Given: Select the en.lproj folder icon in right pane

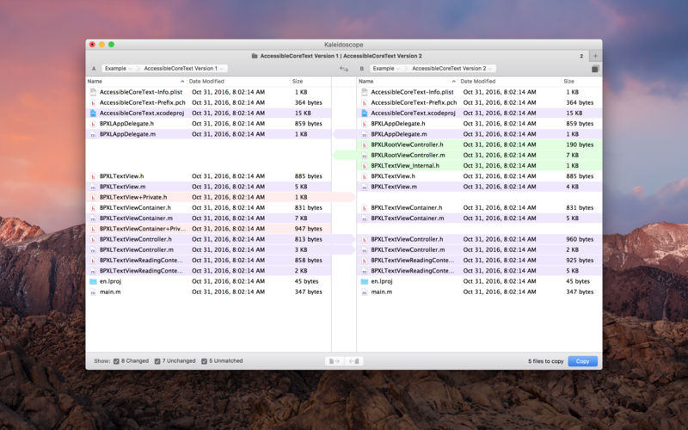Looking at the screenshot, I should click(364, 281).
